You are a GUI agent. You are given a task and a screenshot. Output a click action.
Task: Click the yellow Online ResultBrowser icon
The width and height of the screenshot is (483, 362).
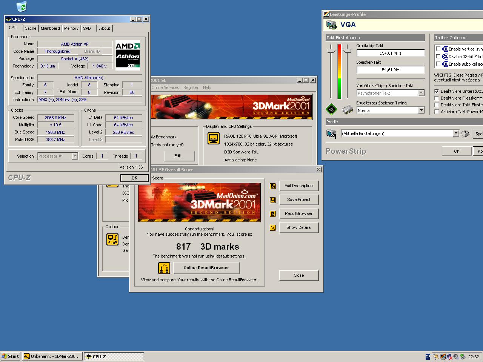[164, 268]
